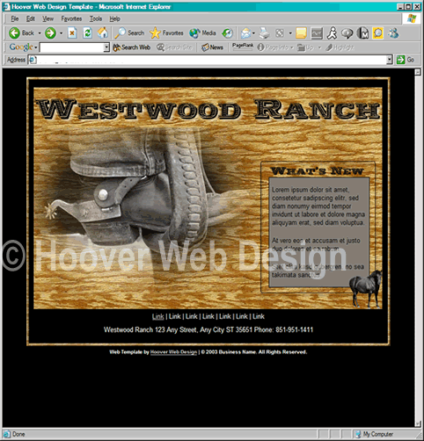Click the Highlight marker button

pyautogui.click(x=340, y=47)
